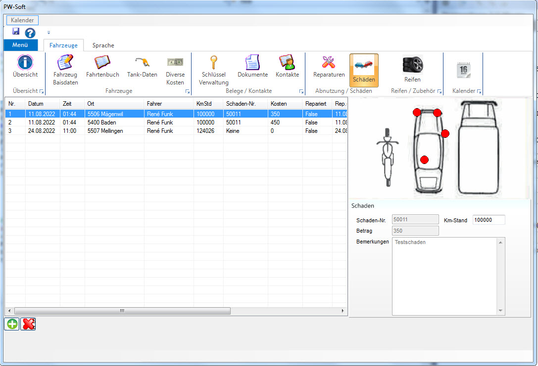This screenshot has height=366, width=538.
Task: Open the blue Menü tab
Action: [x=20, y=45]
